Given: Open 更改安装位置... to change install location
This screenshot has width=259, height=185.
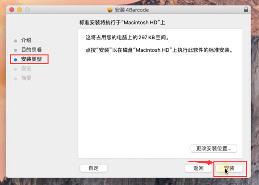Looking at the screenshot, I should click(x=214, y=149).
